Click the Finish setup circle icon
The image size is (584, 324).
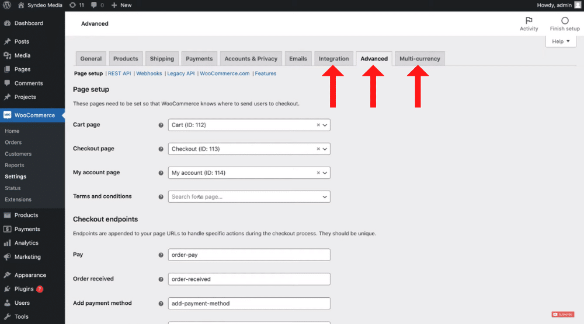[x=565, y=20]
